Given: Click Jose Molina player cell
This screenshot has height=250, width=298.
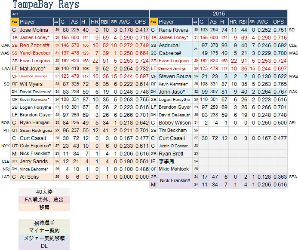Looking at the screenshot, I should pyautogui.click(x=36, y=30).
